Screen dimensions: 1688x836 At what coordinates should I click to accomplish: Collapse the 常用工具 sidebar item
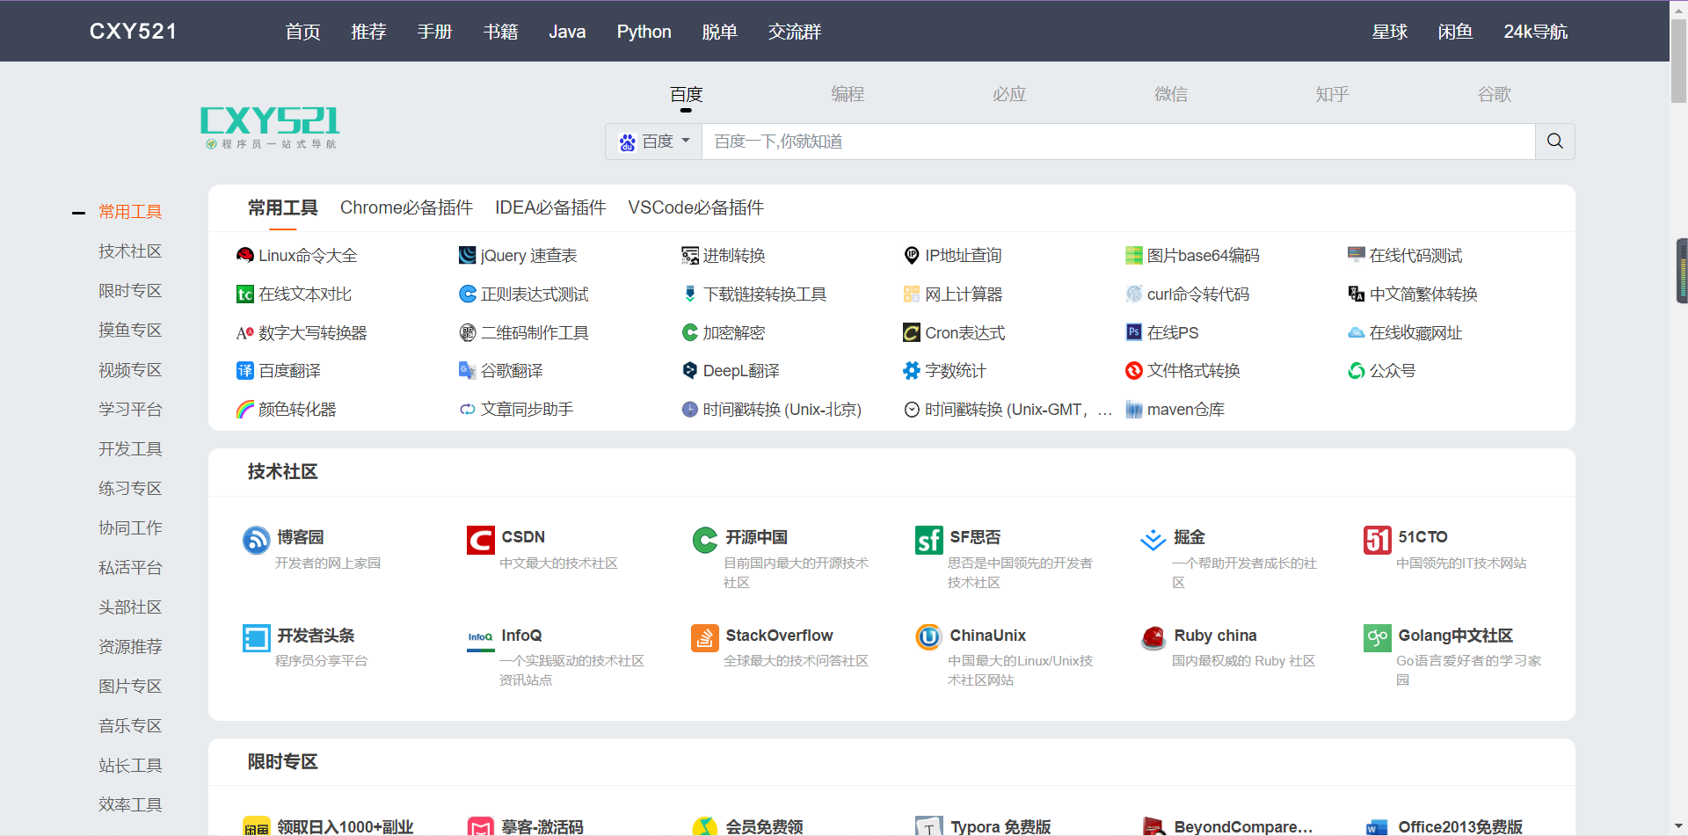coord(78,213)
